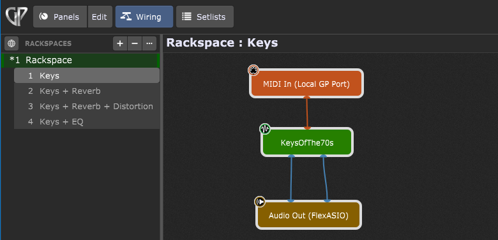Click the Setlists list icon
The image size is (498, 240).
pyautogui.click(x=186, y=17)
